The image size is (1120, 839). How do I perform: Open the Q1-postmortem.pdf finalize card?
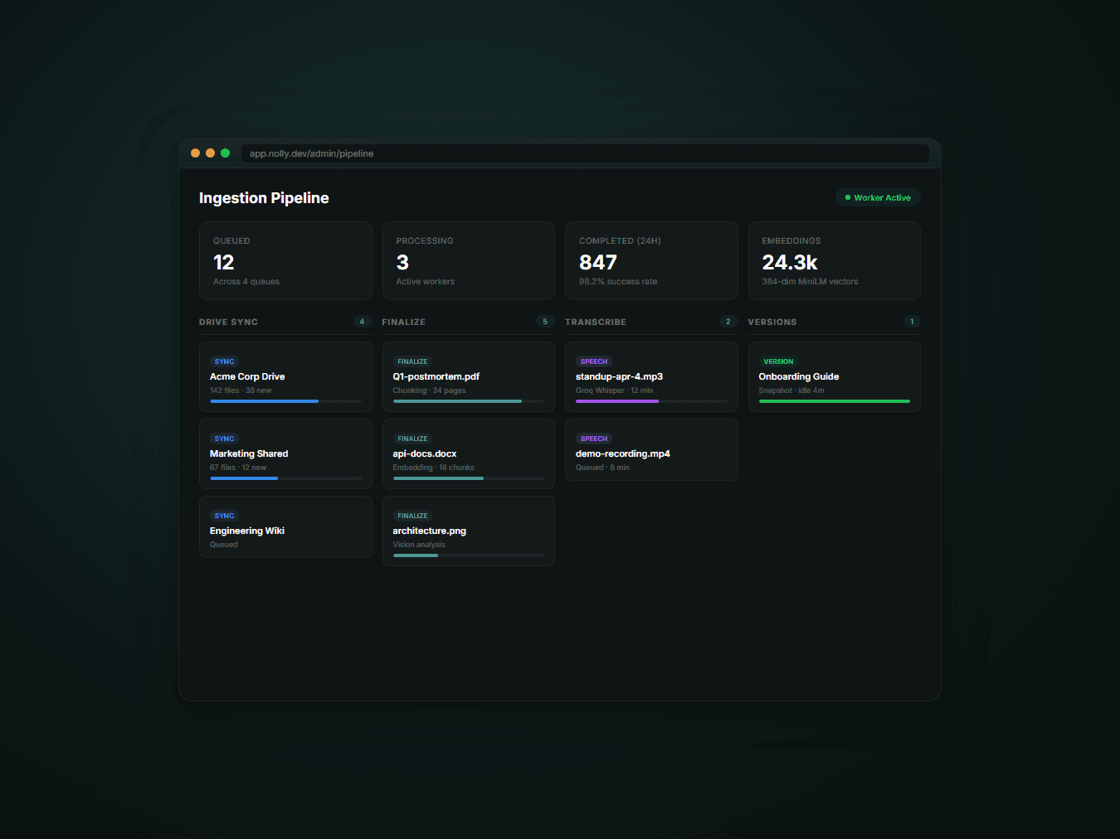click(468, 377)
